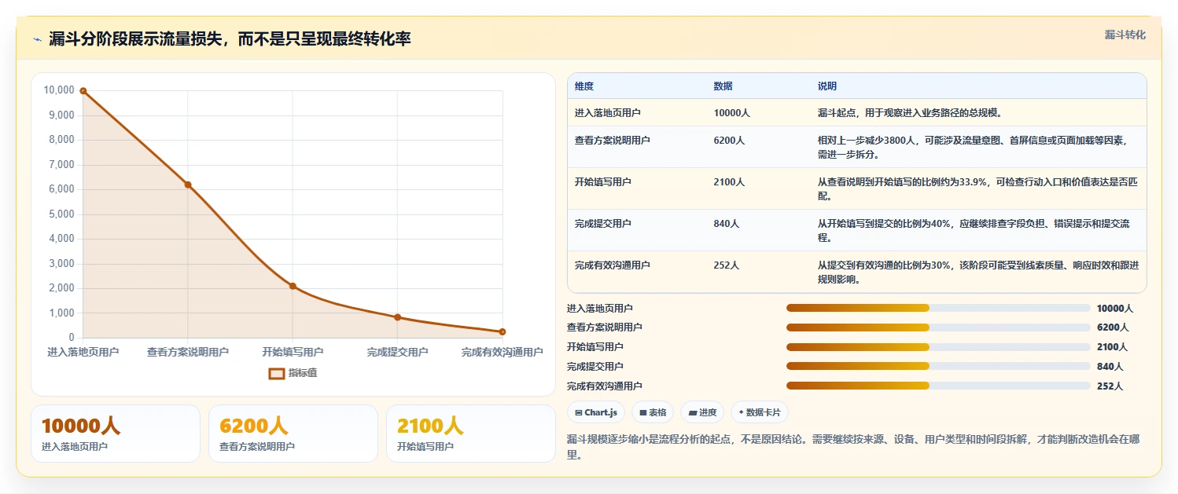This screenshot has height=494, width=1178.
Task: Click the 完成提交用户 progress bar
Action: click(938, 366)
